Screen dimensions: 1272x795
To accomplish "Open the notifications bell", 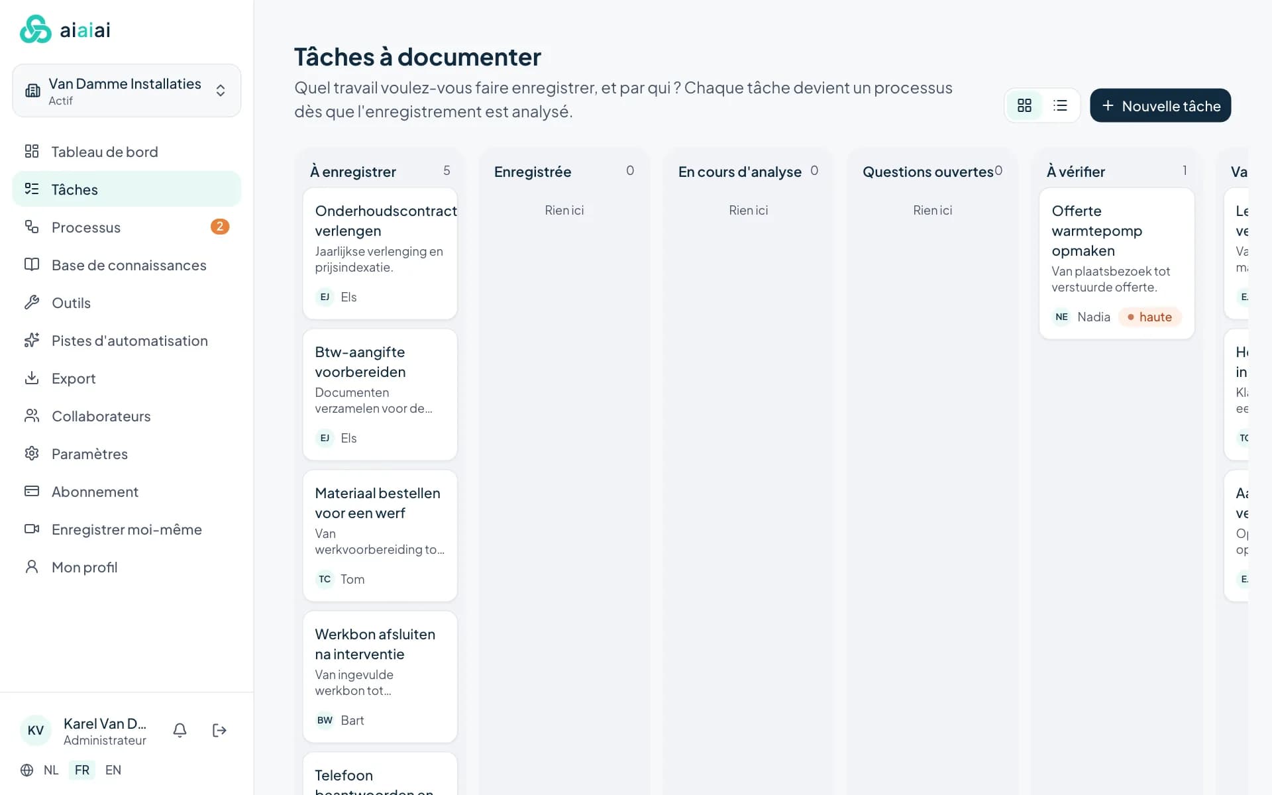I will click(180, 730).
